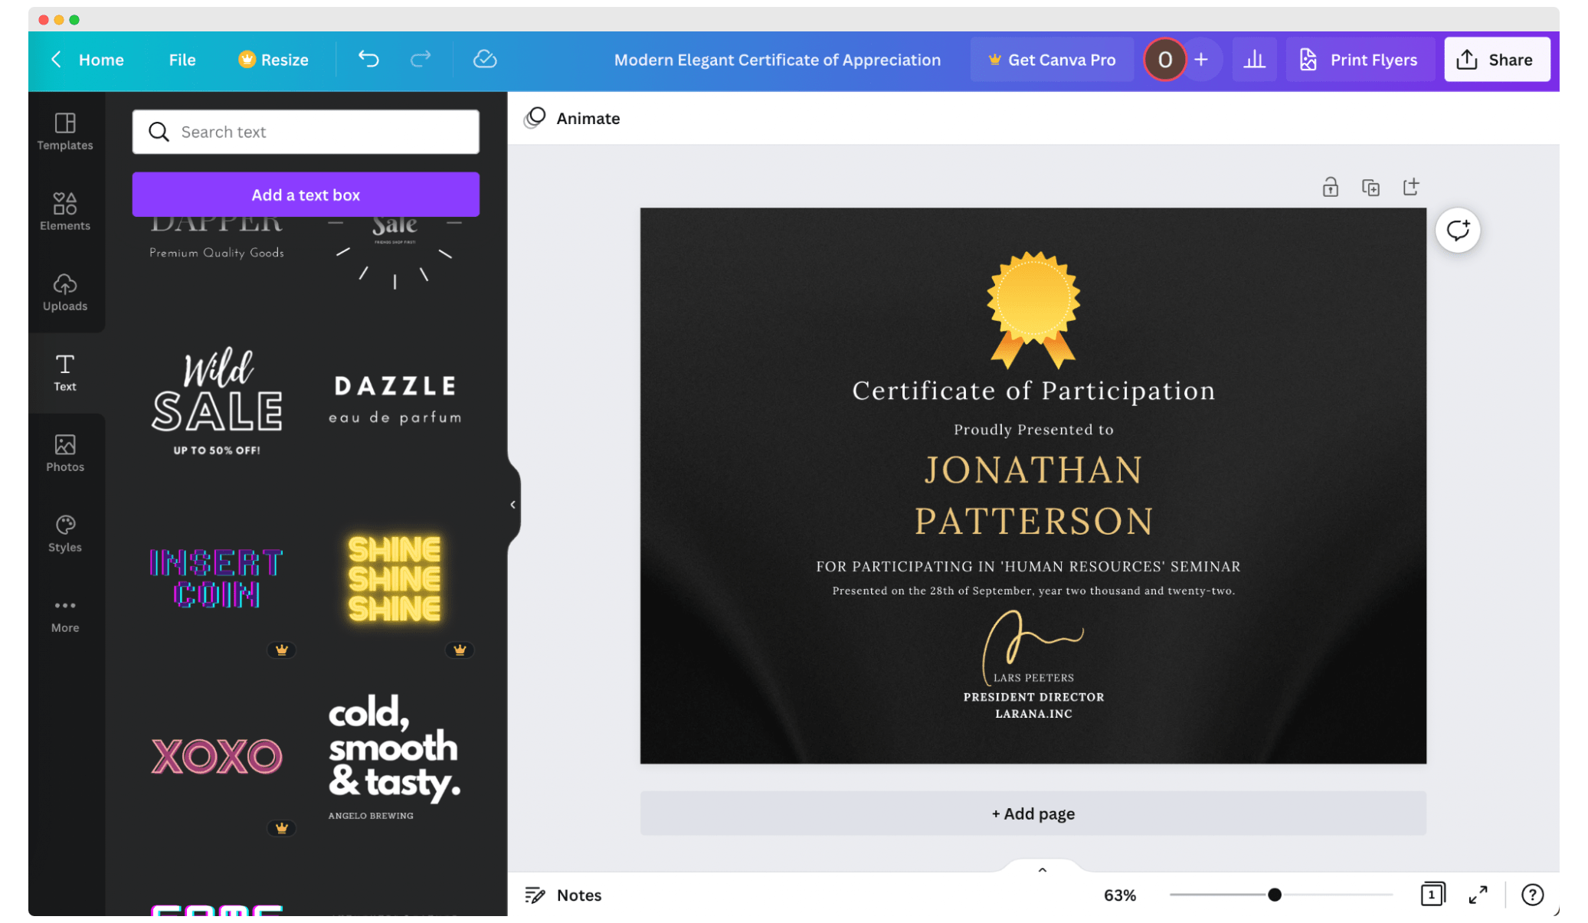
Task: Click the redo arrow icon
Action: click(x=421, y=59)
